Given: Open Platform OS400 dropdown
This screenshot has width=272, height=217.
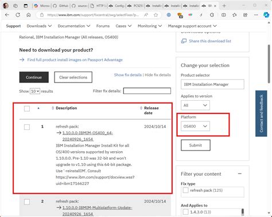Looking at the screenshot, I should pos(195,126).
